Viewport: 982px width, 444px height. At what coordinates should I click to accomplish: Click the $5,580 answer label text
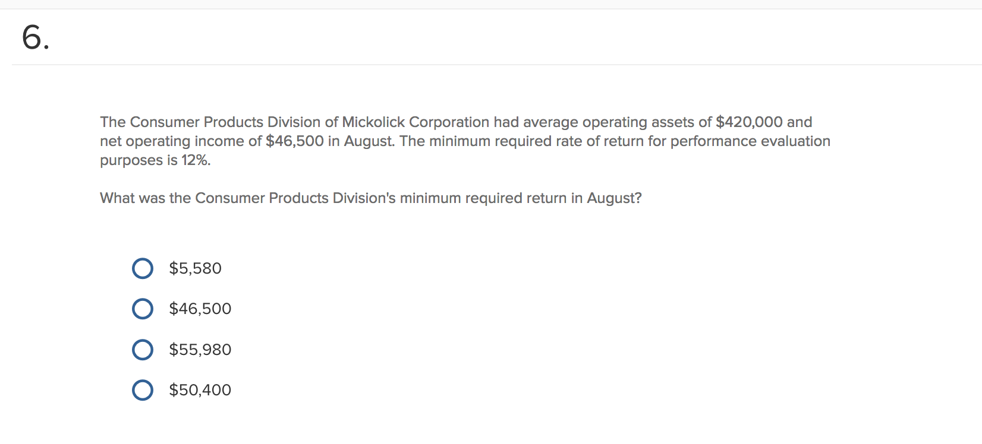195,268
